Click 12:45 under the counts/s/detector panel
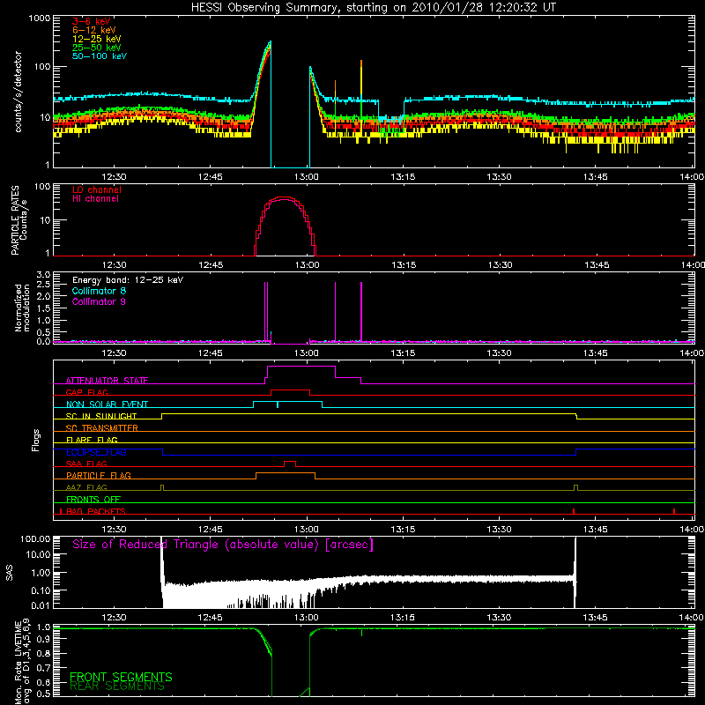This screenshot has height=705, width=705. point(210,177)
